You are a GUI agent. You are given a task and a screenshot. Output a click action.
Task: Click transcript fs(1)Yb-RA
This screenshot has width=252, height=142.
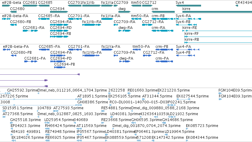92,22
